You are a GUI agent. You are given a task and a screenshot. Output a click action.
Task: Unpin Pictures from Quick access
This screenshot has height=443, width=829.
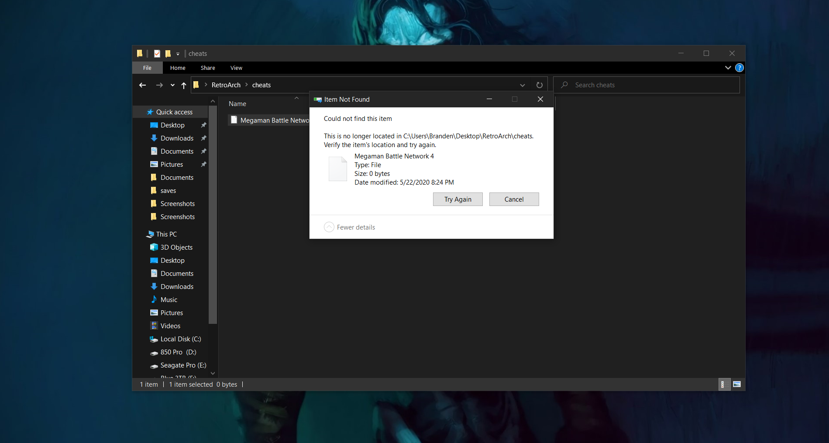(x=203, y=164)
